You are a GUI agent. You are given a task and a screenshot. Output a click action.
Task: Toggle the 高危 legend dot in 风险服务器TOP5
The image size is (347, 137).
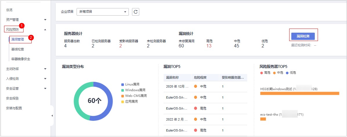[x=262, y=73]
